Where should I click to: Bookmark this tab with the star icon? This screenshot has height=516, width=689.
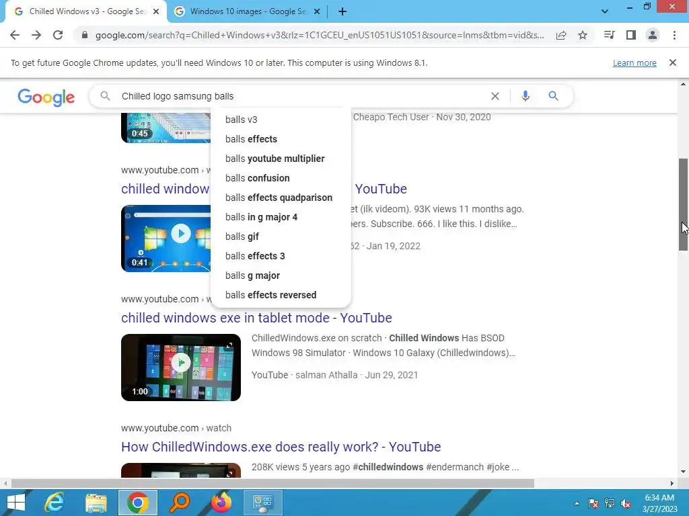583,35
